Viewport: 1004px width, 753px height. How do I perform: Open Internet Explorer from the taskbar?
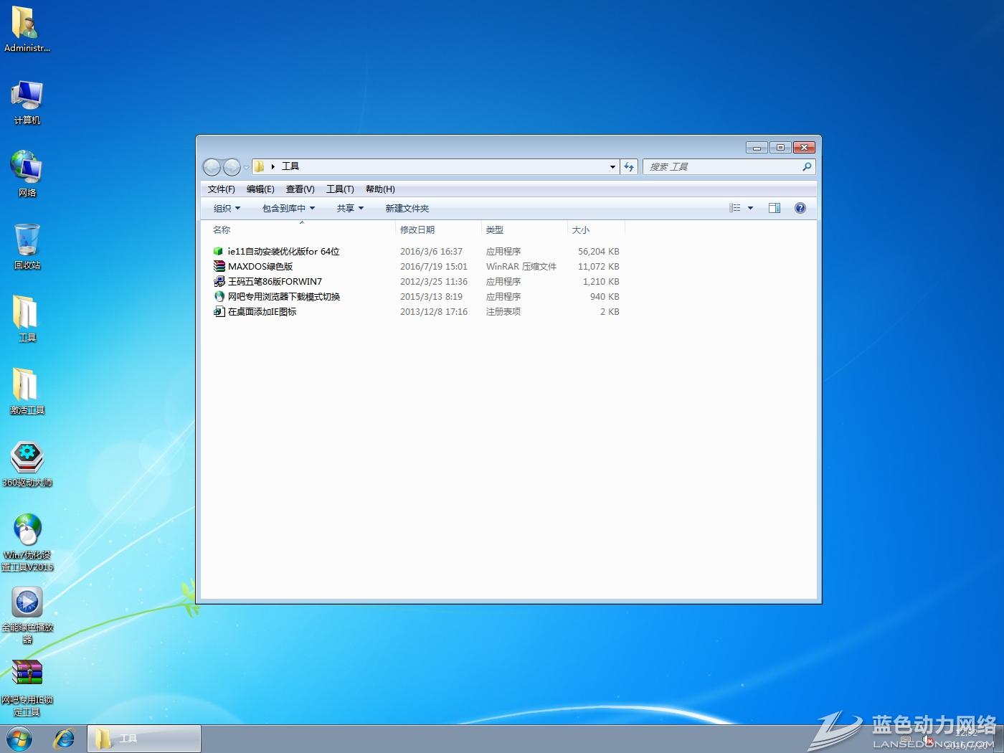point(65,738)
